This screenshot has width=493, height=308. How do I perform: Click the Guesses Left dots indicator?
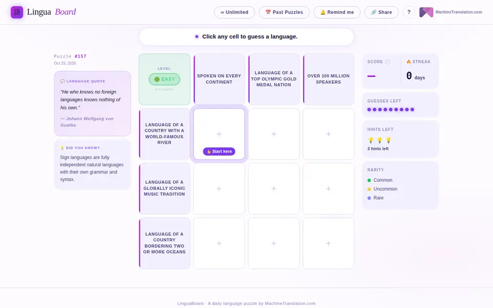(x=391, y=110)
